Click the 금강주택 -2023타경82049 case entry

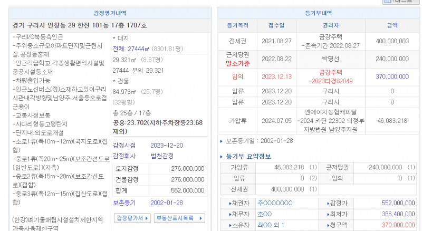pos(331,76)
